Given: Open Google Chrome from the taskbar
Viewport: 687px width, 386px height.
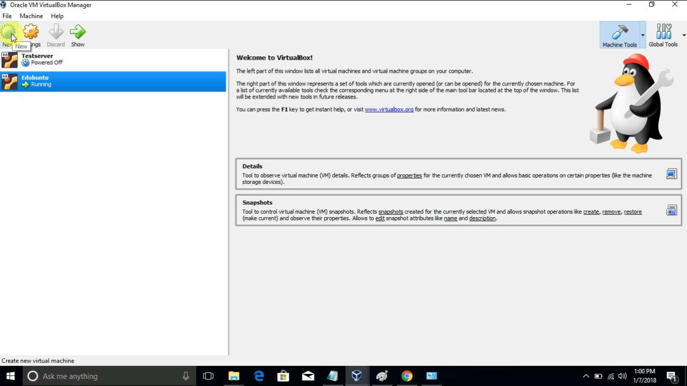Looking at the screenshot, I should [x=407, y=376].
